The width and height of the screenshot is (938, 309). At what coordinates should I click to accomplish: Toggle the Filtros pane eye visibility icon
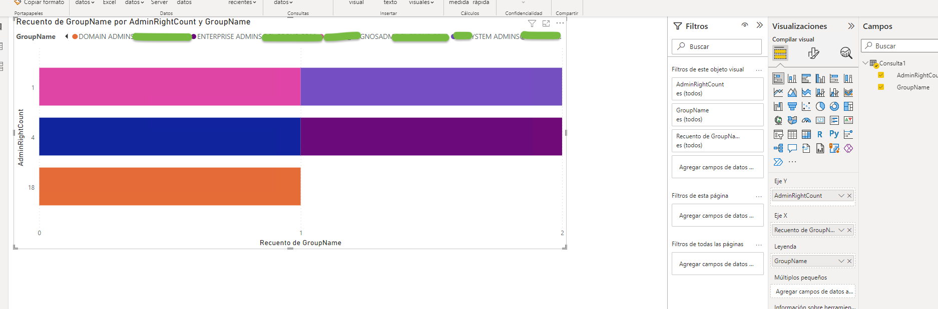(745, 25)
